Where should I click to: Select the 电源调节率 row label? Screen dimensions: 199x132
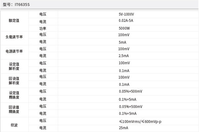click(14, 51)
